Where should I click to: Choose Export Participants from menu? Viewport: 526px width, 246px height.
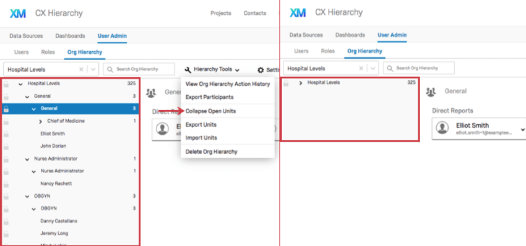(209, 97)
